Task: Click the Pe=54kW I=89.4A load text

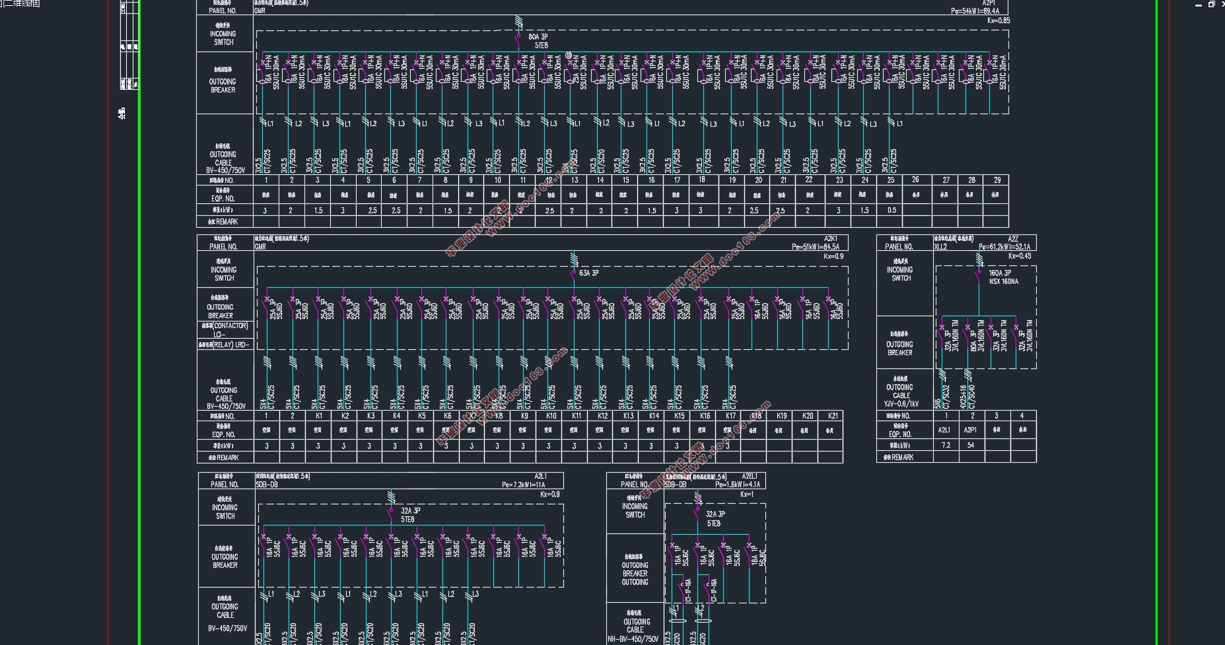Action: 975,11
